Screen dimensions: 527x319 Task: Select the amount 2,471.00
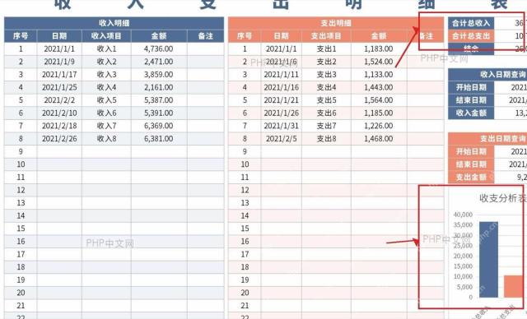pyautogui.click(x=159, y=62)
